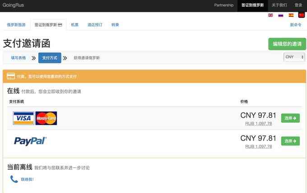Select the Russian flag language icon
This screenshot has height=193, width=307.
(x=280, y=15)
